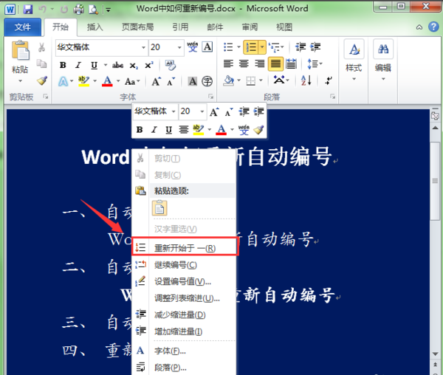Viewport: 443px width, 375px height.
Task: Click the phonetic guide wén icon in ribbon
Action: point(193,47)
